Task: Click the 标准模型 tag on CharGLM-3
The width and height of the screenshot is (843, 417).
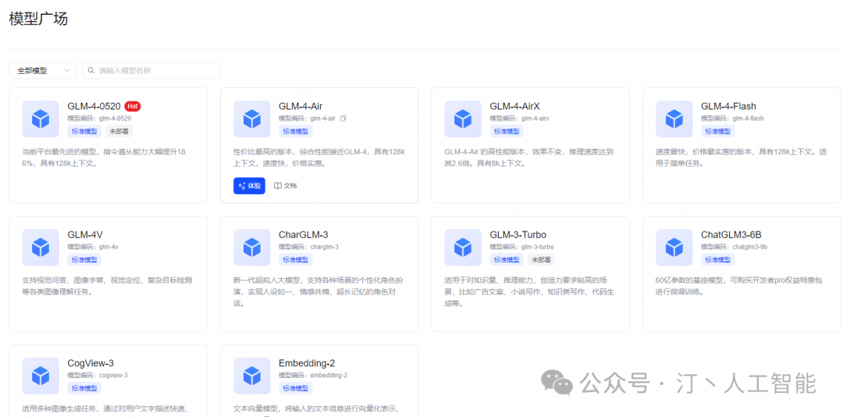Action: pos(296,260)
